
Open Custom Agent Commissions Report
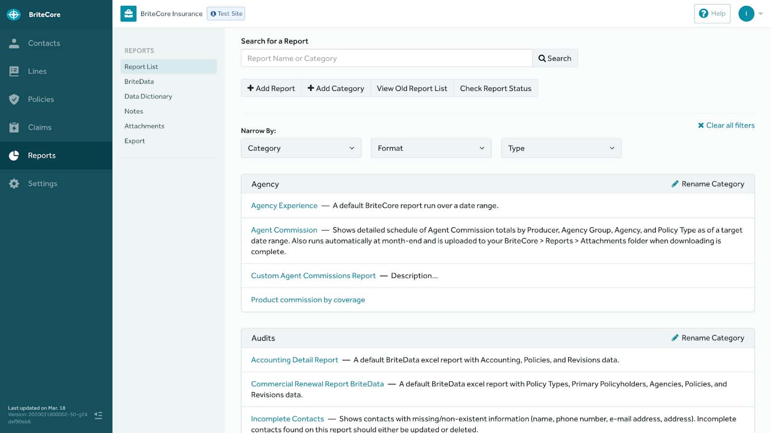click(313, 276)
